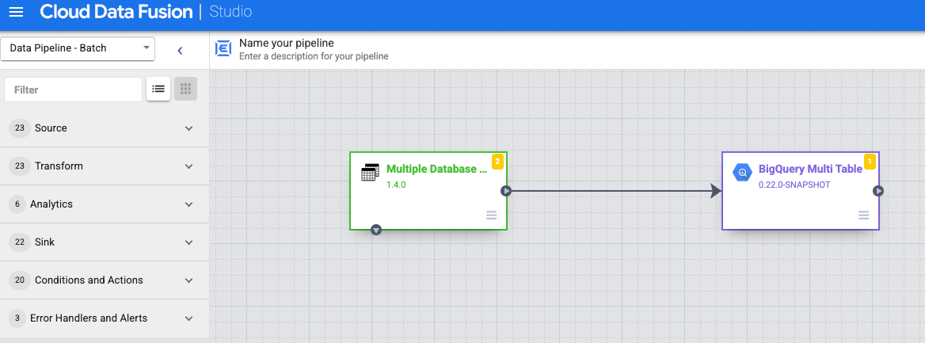The image size is (925, 343).
Task: Click into the Filter search field
Action: (73, 90)
